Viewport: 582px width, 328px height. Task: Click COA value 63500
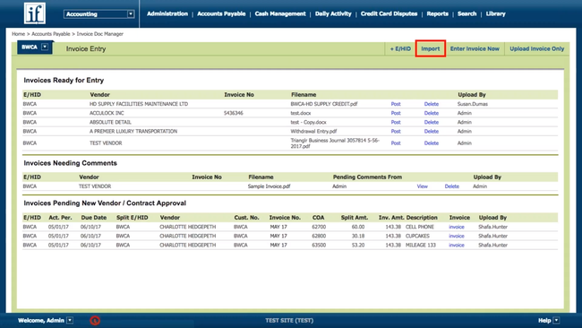[319, 246]
